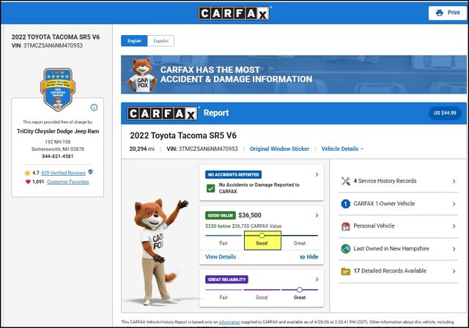Click the CARFAX logo in header
469x328 pixels.
[234, 13]
